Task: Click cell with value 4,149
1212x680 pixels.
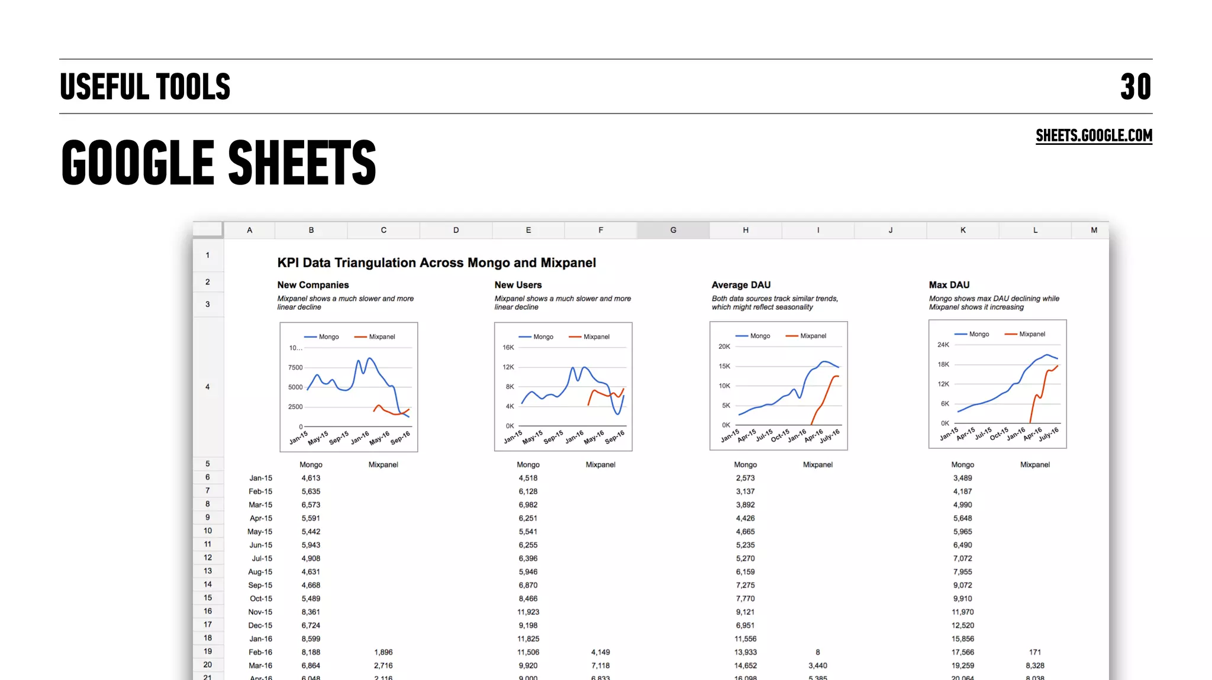Action: click(x=601, y=652)
